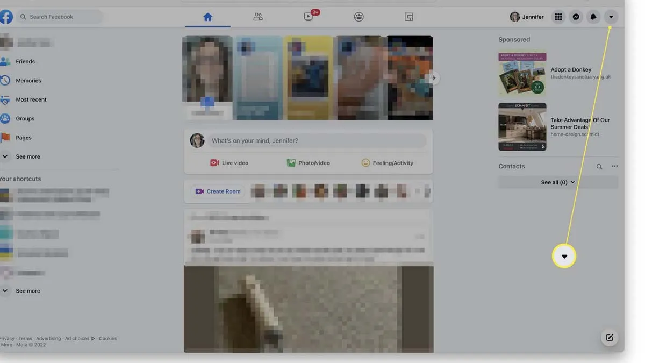Open the account dropdown arrow at top right
Image resolution: width=645 pixels, height=363 pixels.
[611, 17]
